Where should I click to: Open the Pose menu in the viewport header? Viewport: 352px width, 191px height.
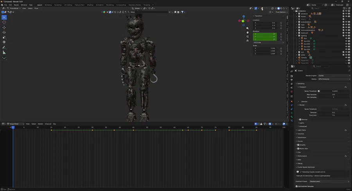tap(36, 8)
